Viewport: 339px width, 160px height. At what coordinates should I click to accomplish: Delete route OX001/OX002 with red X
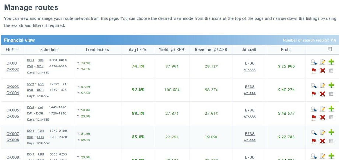click(x=323, y=70)
